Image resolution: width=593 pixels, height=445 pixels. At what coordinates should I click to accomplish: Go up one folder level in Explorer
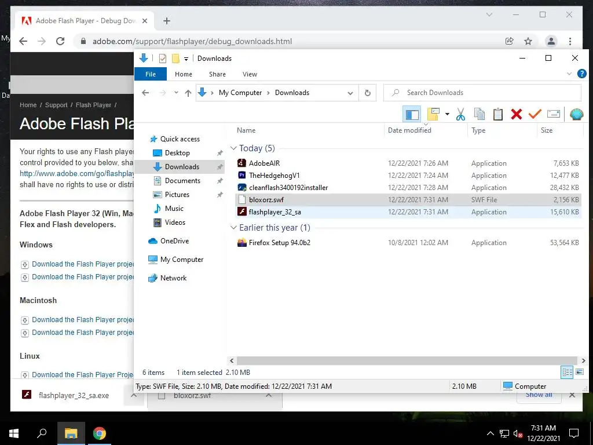tap(188, 93)
